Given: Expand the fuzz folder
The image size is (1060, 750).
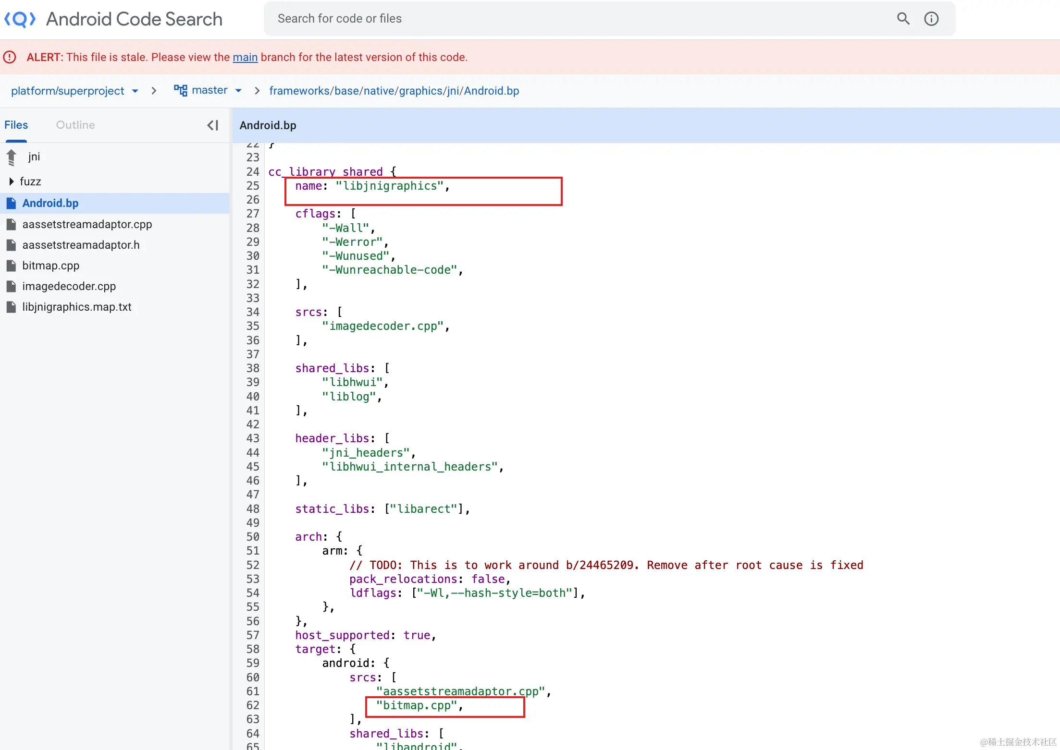Looking at the screenshot, I should (x=12, y=181).
